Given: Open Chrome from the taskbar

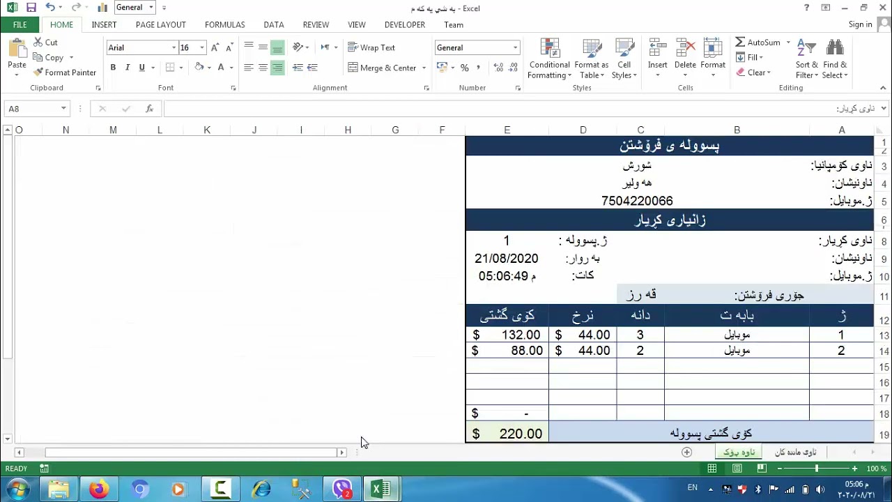Looking at the screenshot, I should pos(139,489).
